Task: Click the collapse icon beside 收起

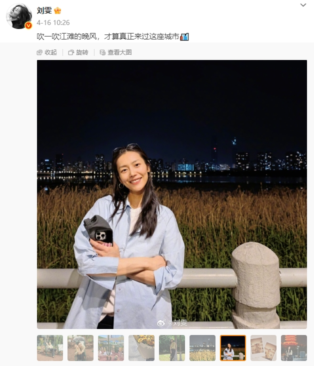Action: [39, 52]
